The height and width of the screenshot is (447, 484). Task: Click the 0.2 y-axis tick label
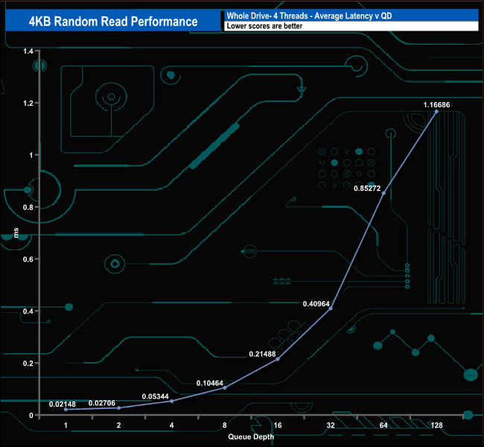point(28,364)
